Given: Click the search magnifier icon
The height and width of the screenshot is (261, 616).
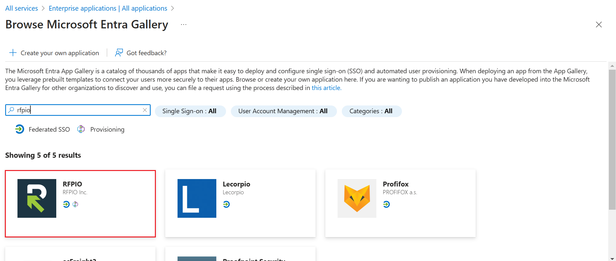Looking at the screenshot, I should coord(11,110).
